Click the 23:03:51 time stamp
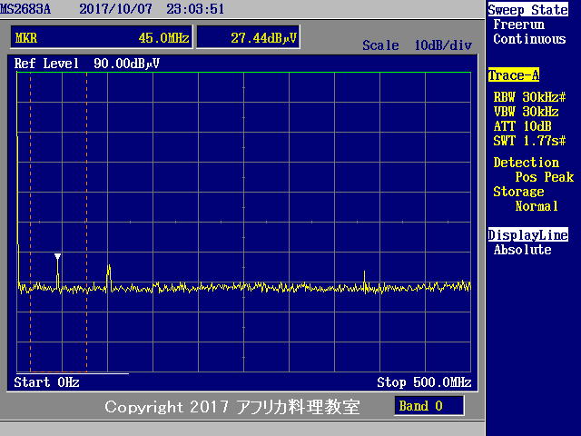The width and height of the screenshot is (581, 436). [195, 9]
